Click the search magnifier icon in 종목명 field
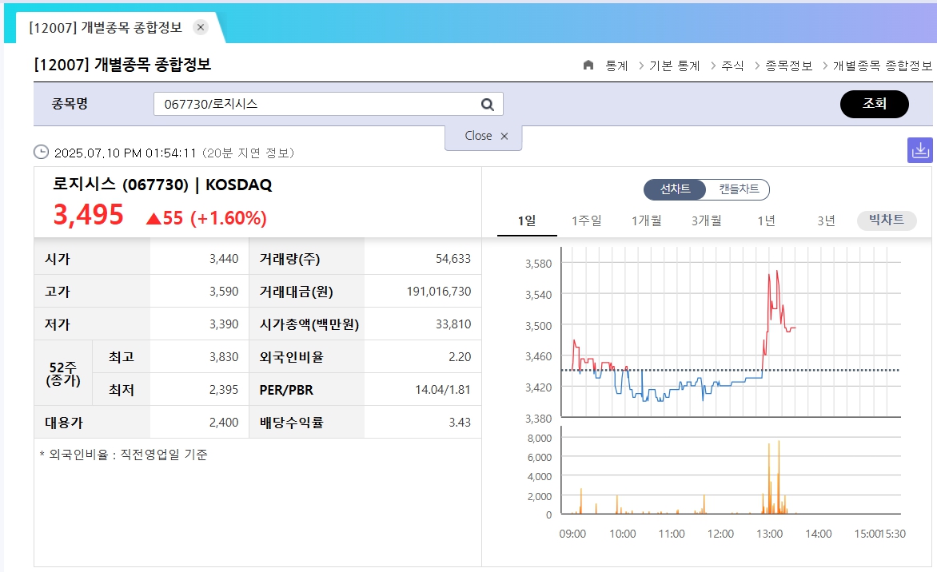The width and height of the screenshot is (937, 572). tap(488, 105)
